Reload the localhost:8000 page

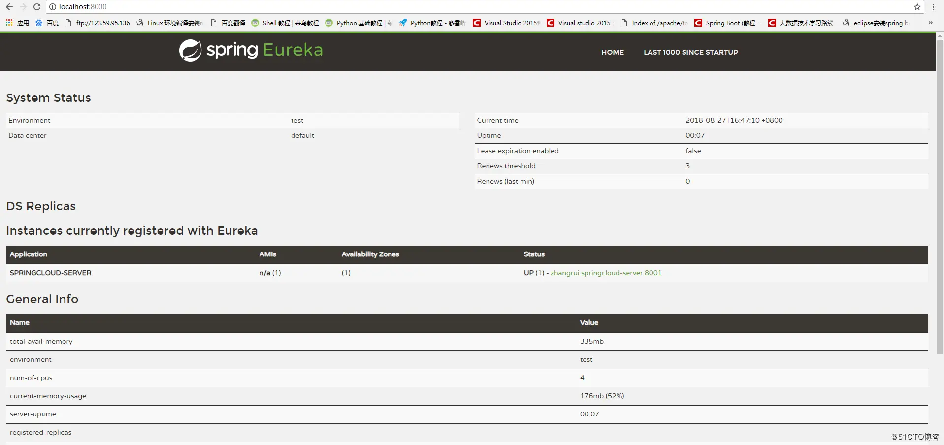click(37, 7)
